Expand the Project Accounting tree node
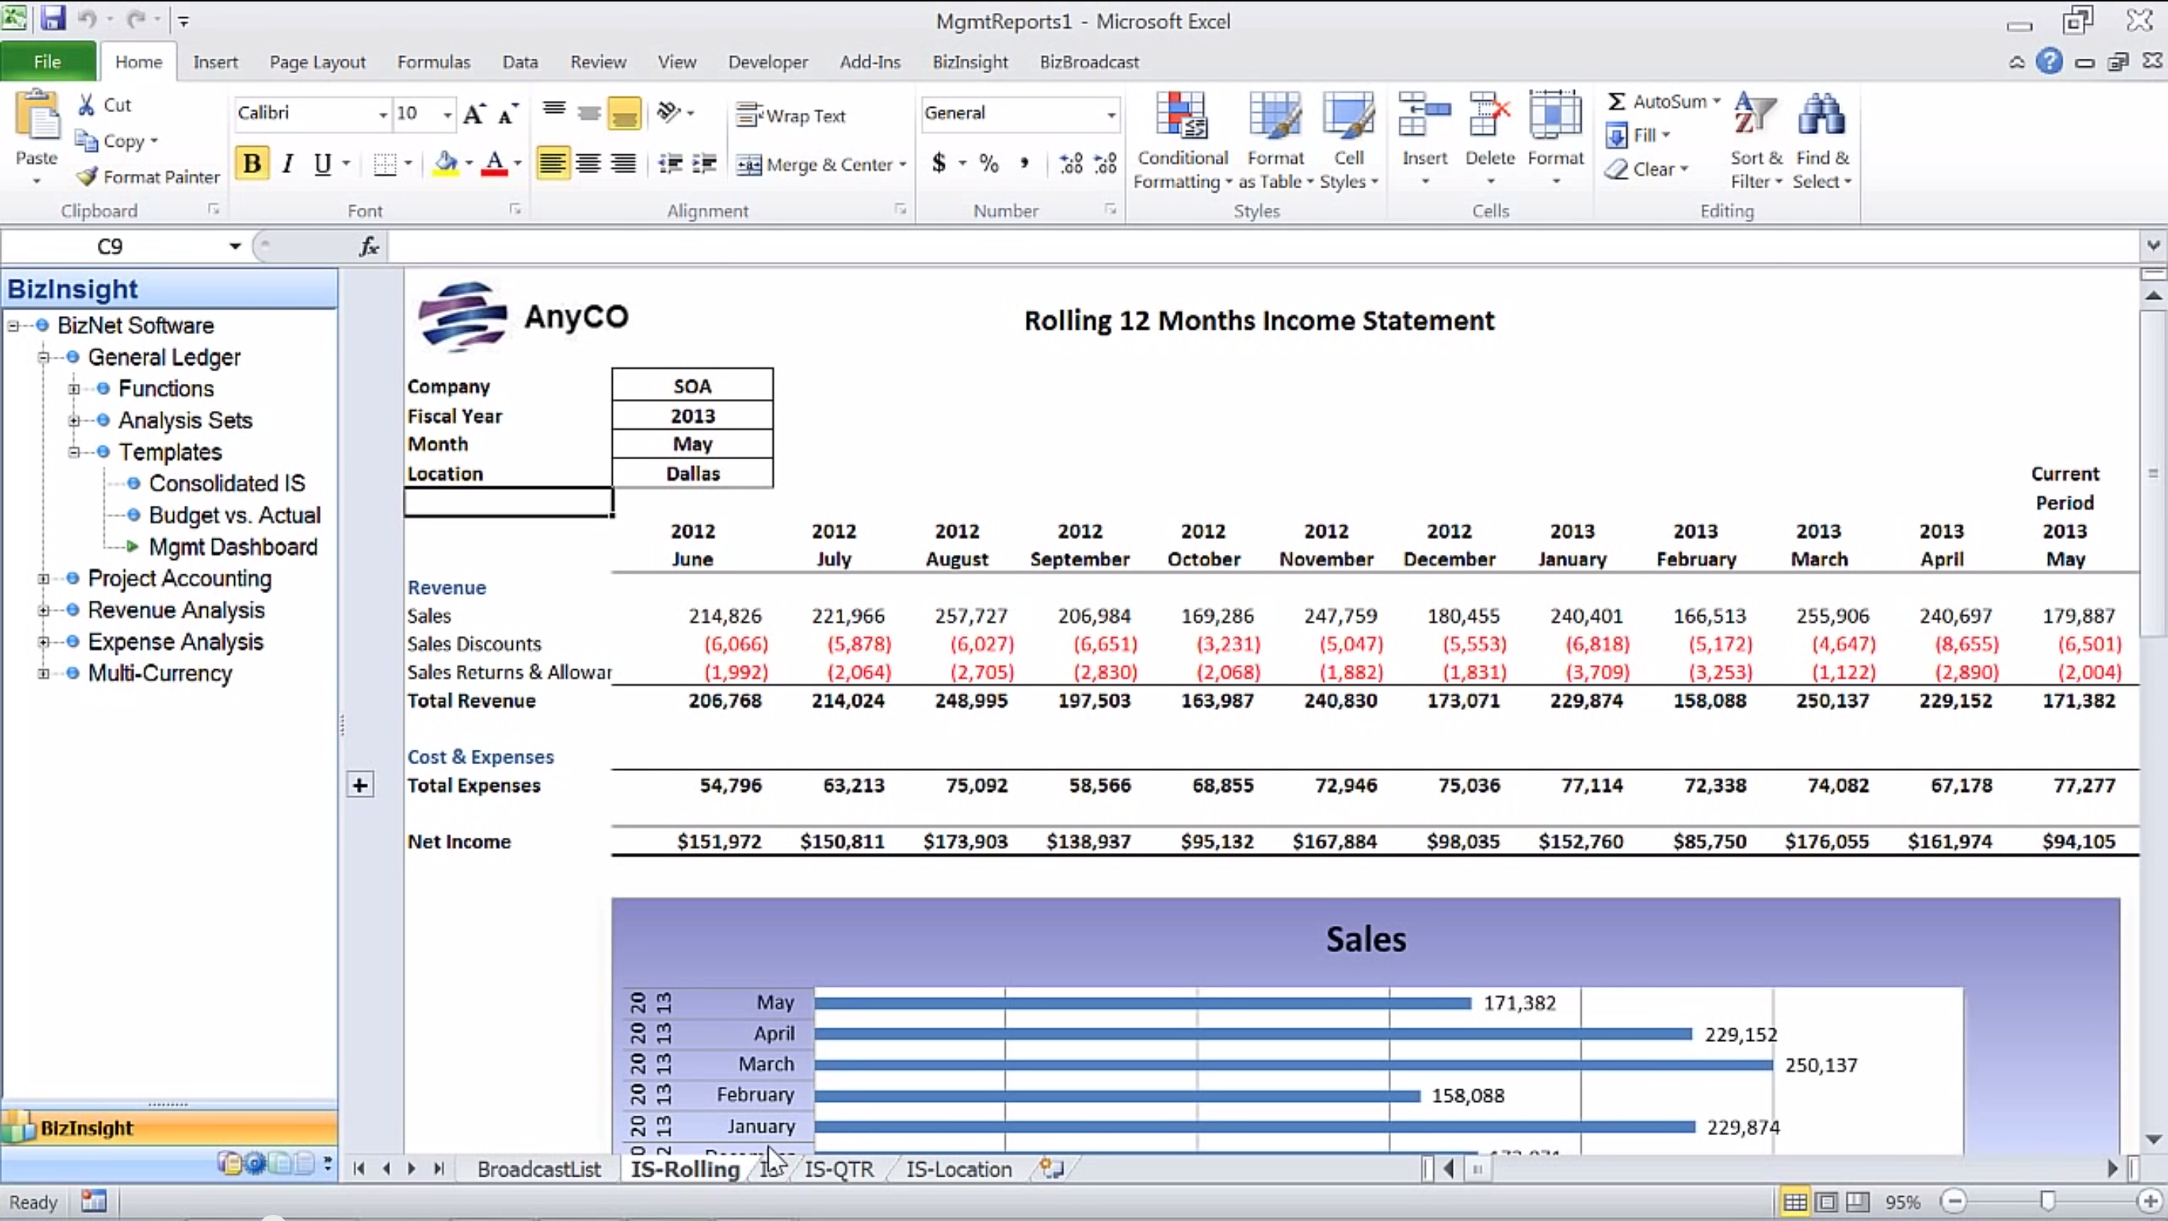Viewport: 2168px width, 1221px height. pyautogui.click(x=43, y=579)
